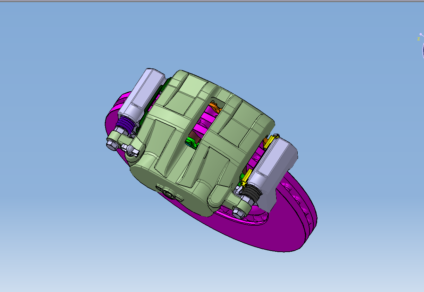Select the bright green pad inside caliper window

tap(191, 142)
